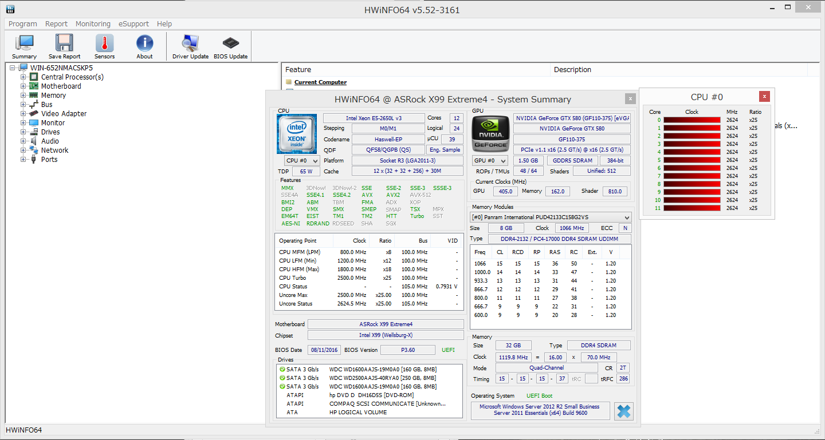This screenshot has height=440, width=825.
Task: Select the Central Processor(s) tree icon
Action: click(x=34, y=77)
